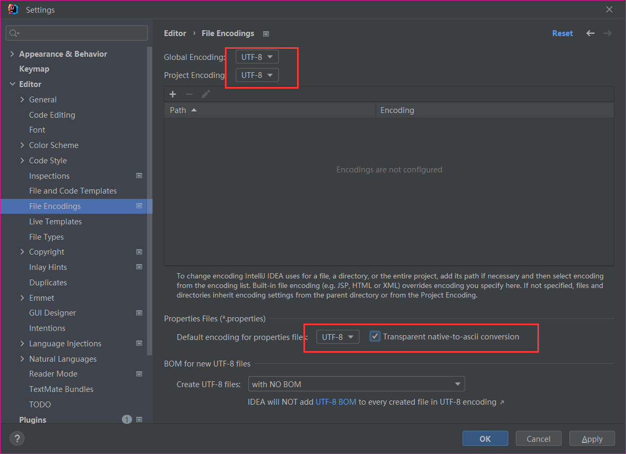Image resolution: width=626 pixels, height=454 pixels.
Task: Expand Appearance & Behavior section
Action: [x=12, y=54]
